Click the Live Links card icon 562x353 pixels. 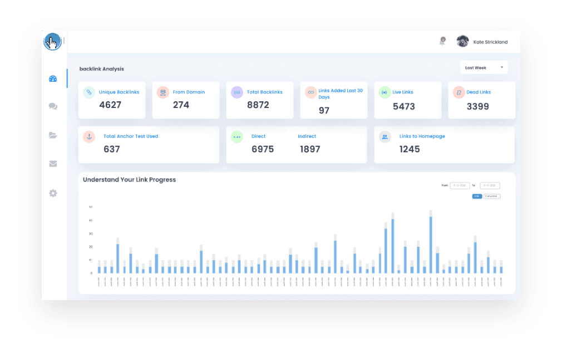[384, 92]
